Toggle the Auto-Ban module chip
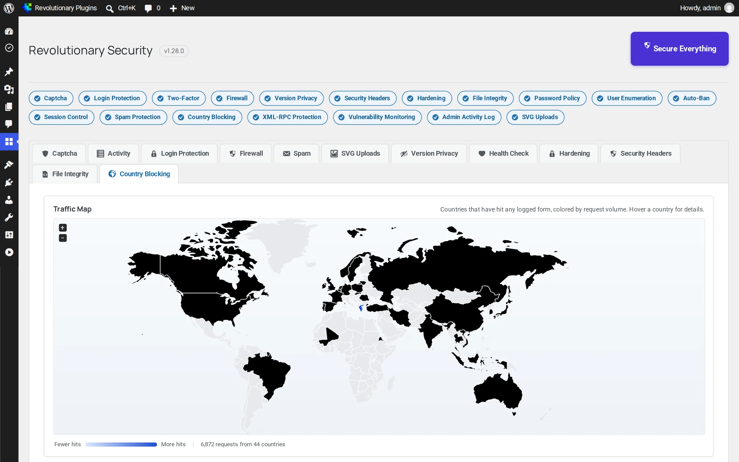Image resolution: width=739 pixels, height=462 pixels. point(692,98)
